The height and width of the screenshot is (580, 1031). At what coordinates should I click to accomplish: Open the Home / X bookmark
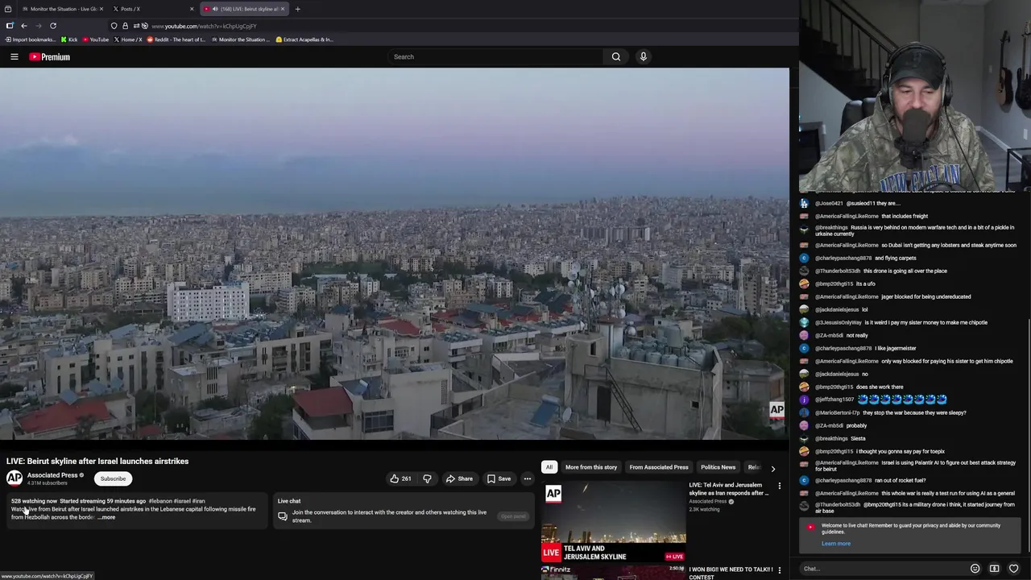[x=127, y=39]
